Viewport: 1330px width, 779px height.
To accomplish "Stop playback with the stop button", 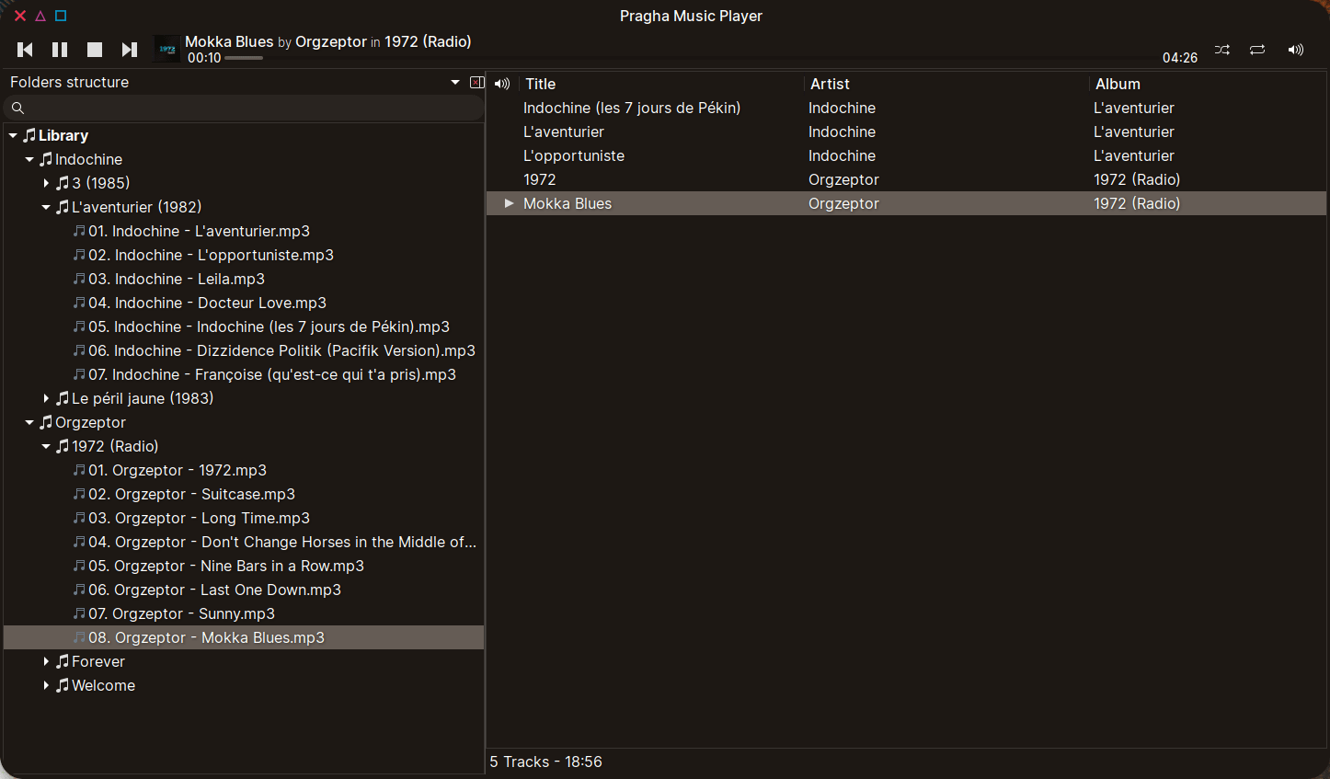I will click(95, 50).
